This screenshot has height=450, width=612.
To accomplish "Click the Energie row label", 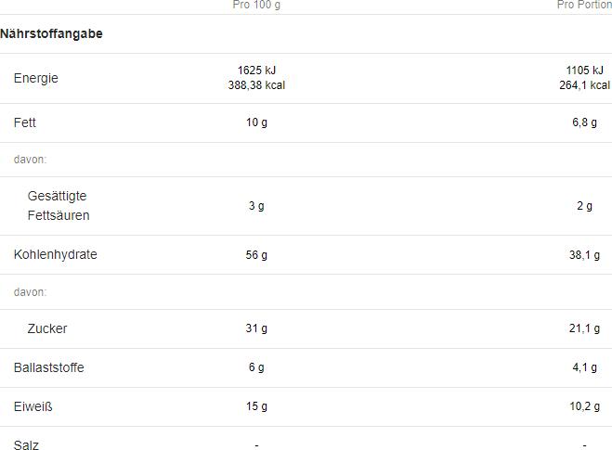I will point(36,78).
